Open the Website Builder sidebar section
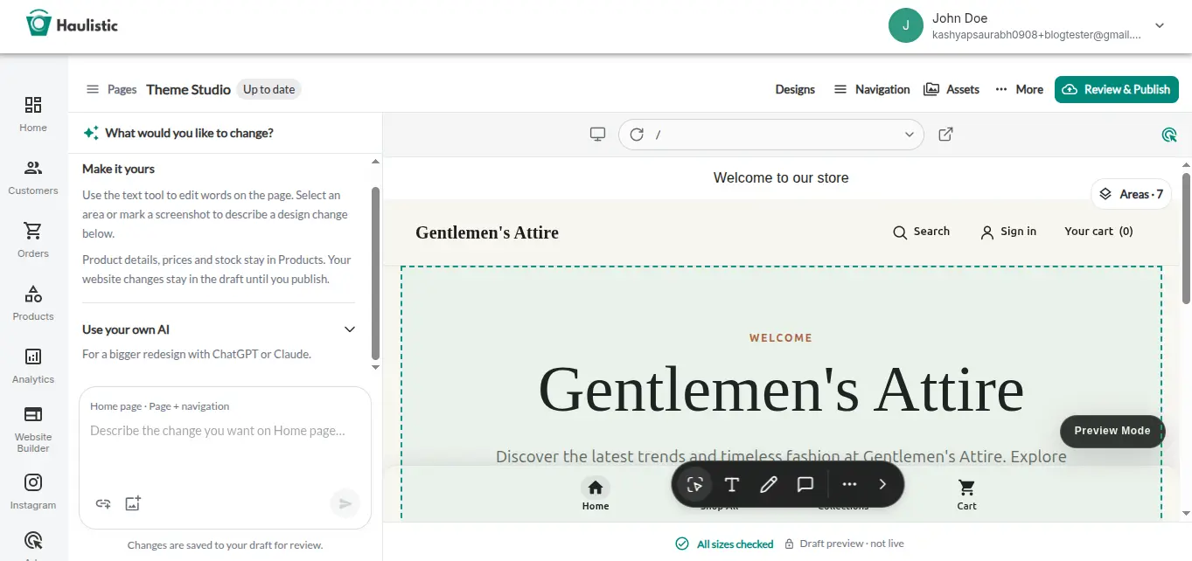Viewport: 1192px width, 561px height. 33,429
